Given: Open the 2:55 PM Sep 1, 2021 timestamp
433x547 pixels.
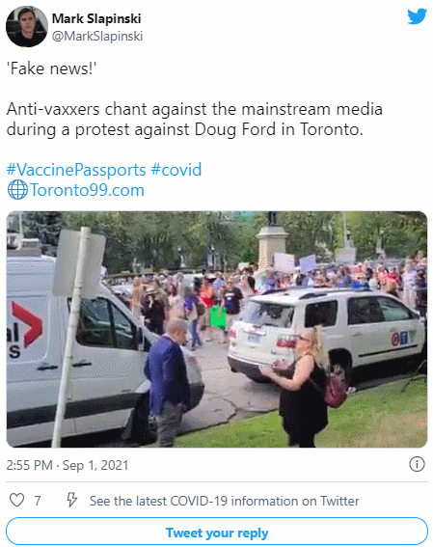Looking at the screenshot, I should click(x=68, y=465).
